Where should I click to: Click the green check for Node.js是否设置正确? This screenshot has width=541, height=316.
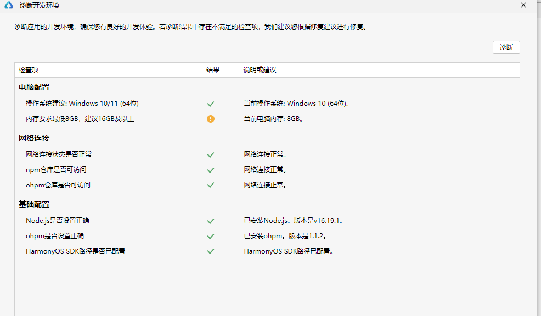pos(211,221)
